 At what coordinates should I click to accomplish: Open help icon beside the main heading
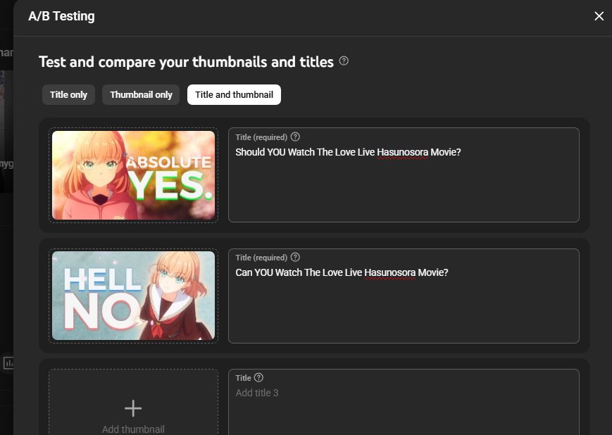pos(344,61)
